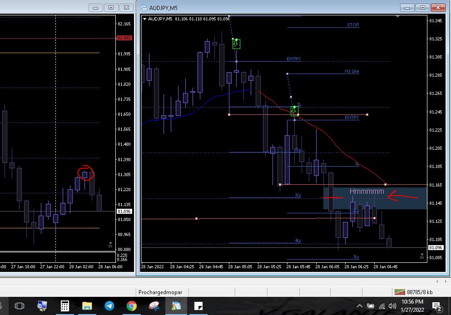Click the 3Ls label near 81.145

click(298, 195)
